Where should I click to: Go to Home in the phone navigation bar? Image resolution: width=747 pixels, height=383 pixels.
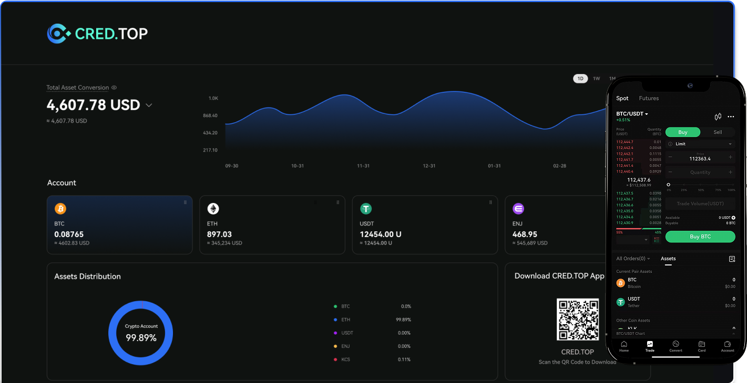point(624,346)
